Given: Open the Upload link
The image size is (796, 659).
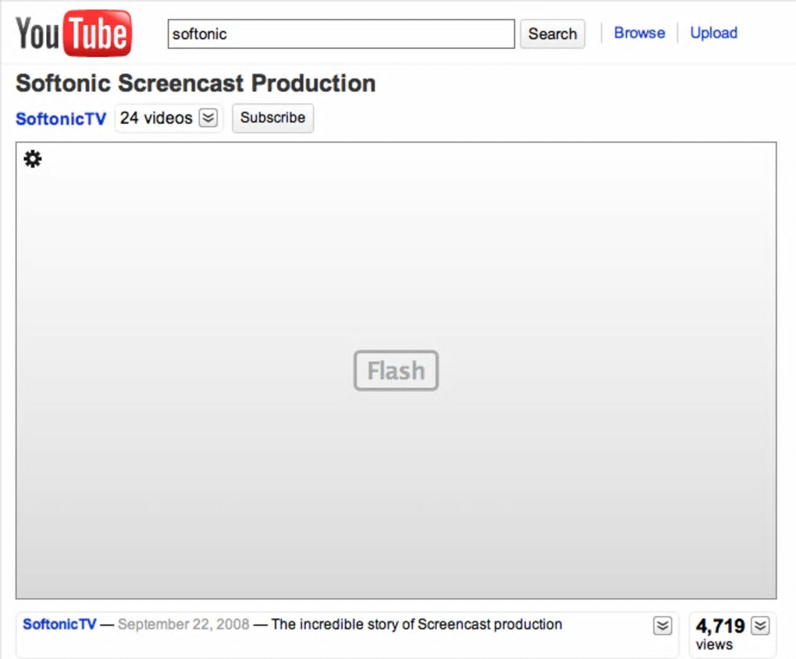Looking at the screenshot, I should pos(713,33).
